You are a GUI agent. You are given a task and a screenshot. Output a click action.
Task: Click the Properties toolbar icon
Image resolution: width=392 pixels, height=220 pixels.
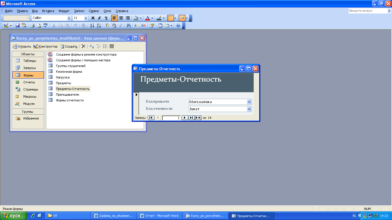click(152, 25)
